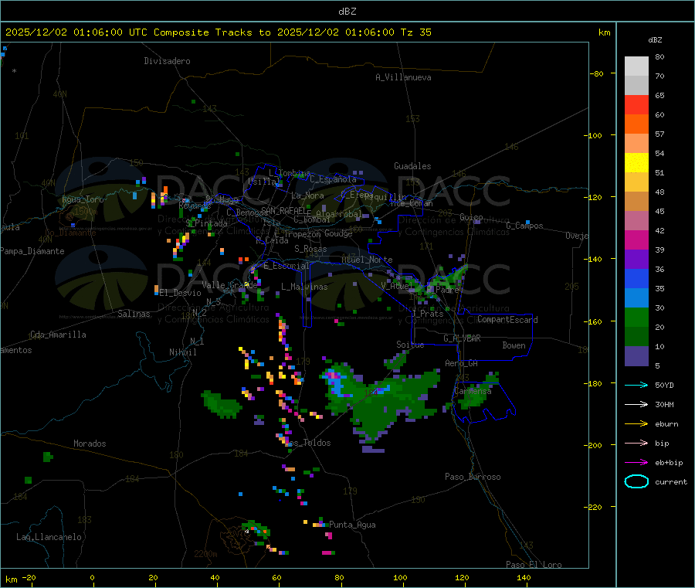695x588 pixels.
Task: Click the 0 km horizontal axis tick label
Action: 92,577
